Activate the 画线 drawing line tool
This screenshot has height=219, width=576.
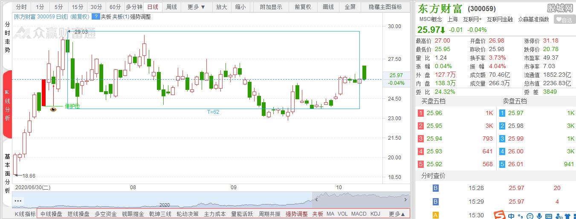(328, 7)
